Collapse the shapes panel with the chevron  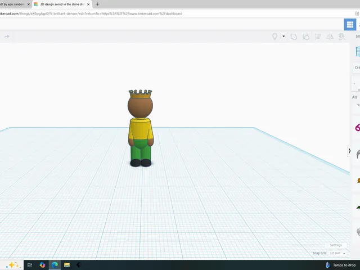pyautogui.click(x=349, y=151)
